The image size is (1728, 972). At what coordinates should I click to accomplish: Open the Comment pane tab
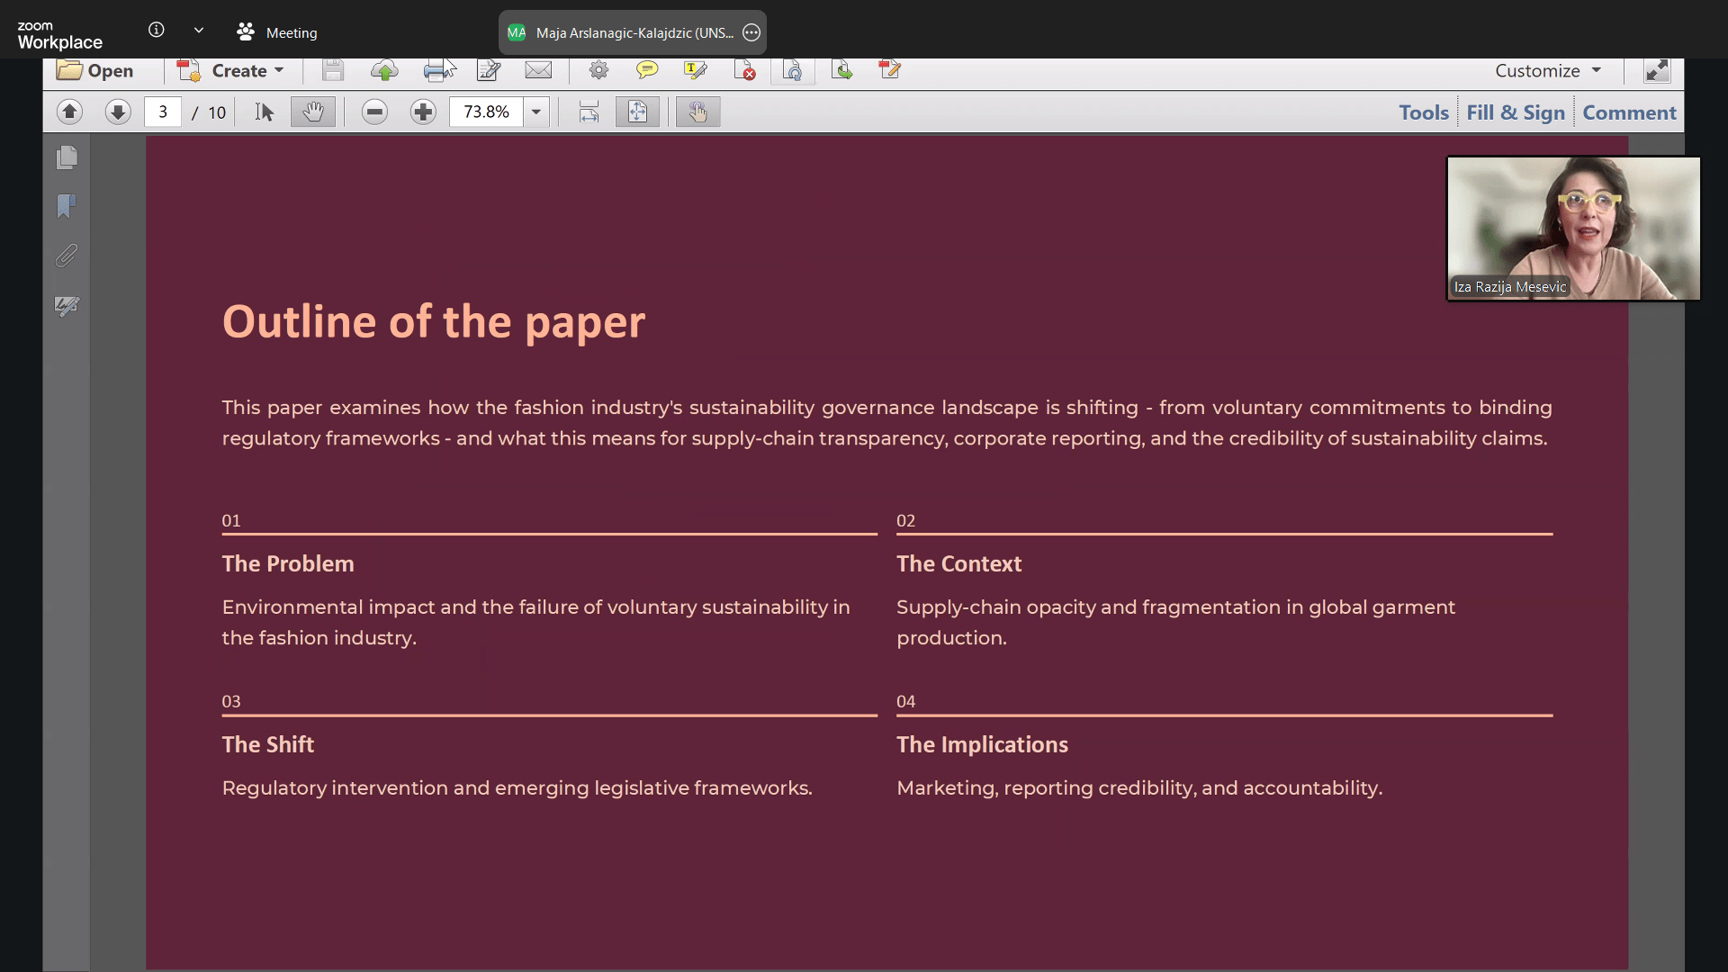(x=1629, y=112)
